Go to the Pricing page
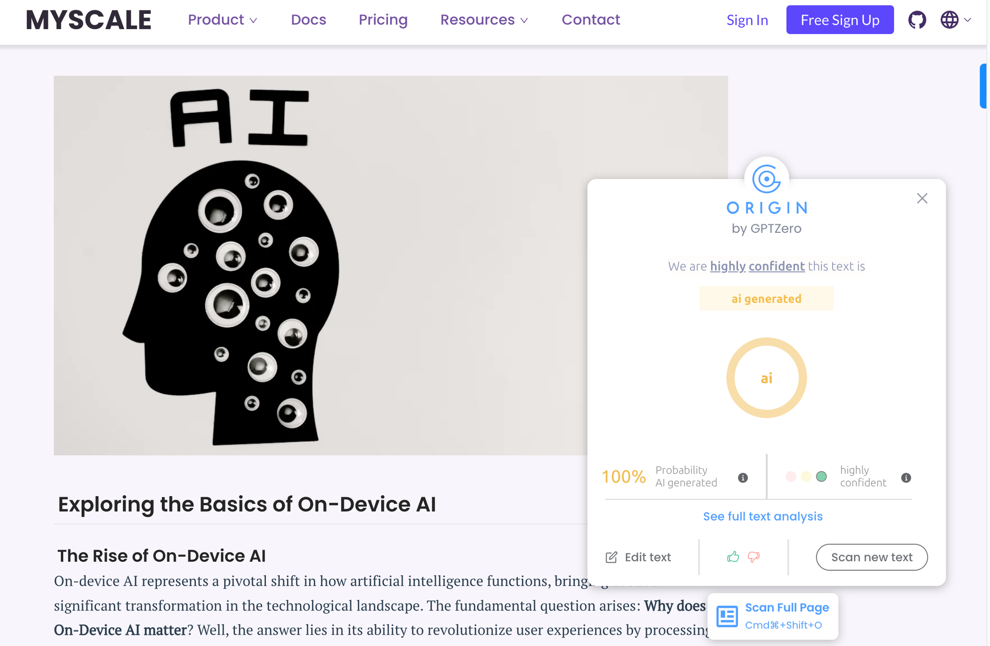Viewport: 990px width, 646px height. point(383,20)
